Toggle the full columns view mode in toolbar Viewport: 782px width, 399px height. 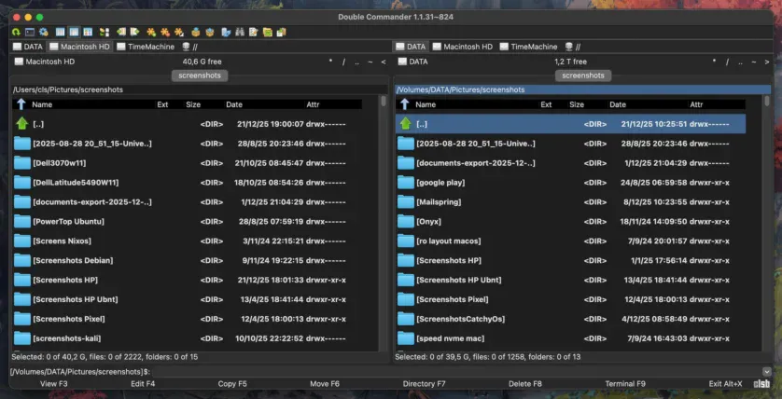74,32
